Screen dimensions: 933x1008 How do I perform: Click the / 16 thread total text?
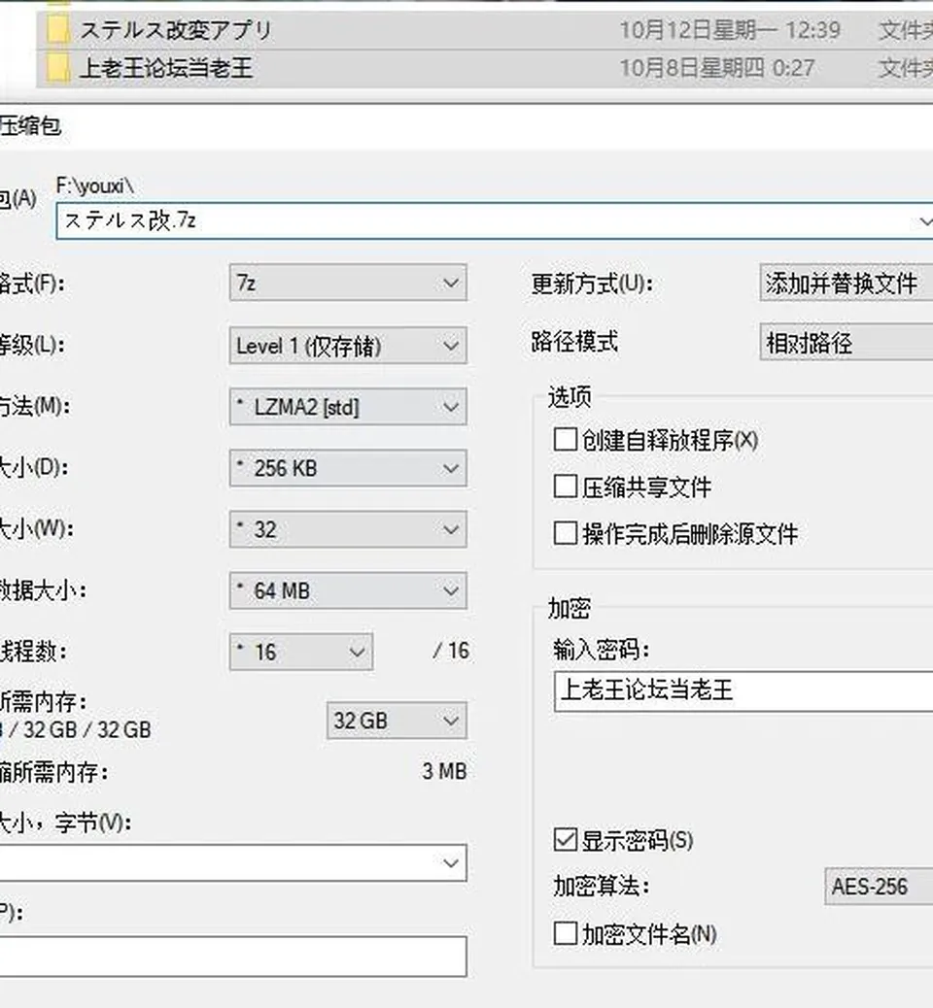point(451,651)
